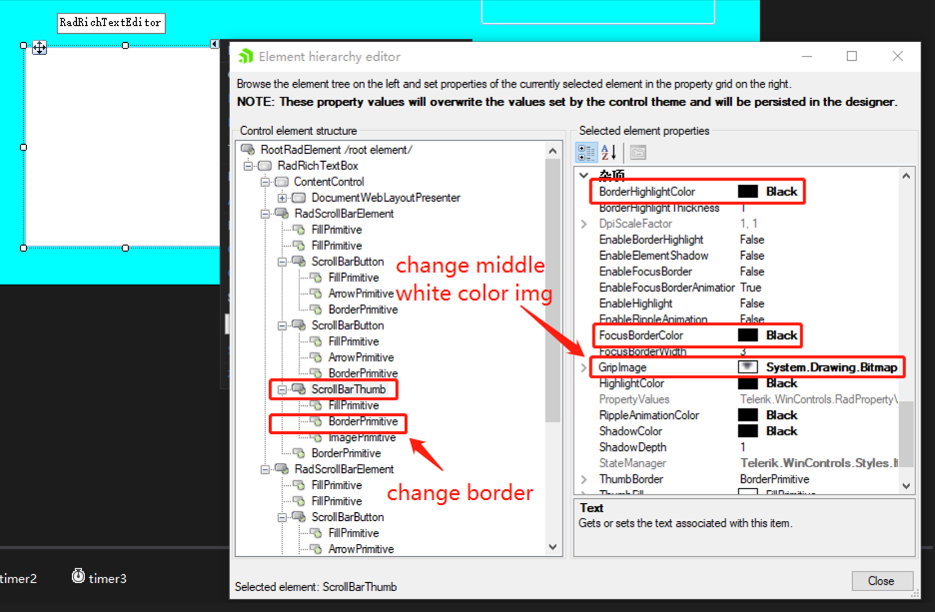Click the RippleAnimationColor black swatch
The width and height of the screenshot is (935, 612).
pos(748,414)
